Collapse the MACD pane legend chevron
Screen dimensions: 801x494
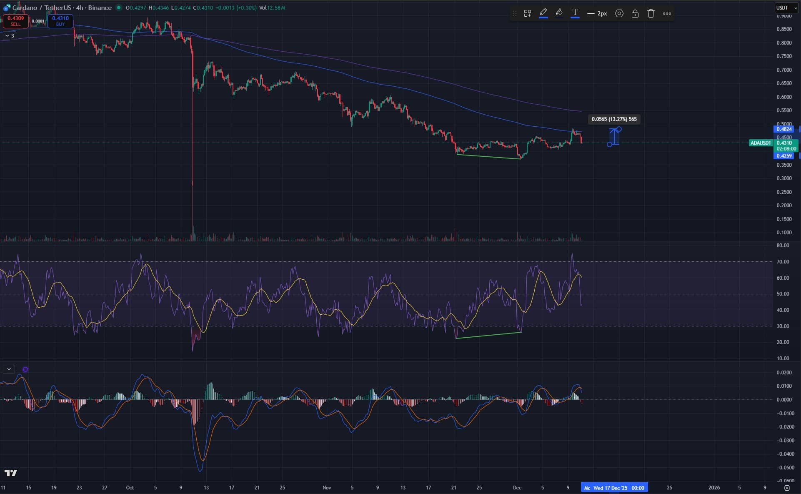[9, 369]
